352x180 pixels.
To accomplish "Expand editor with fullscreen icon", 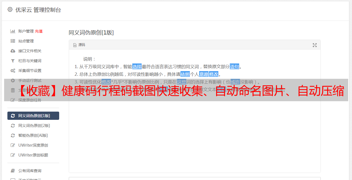I will 315,45.
